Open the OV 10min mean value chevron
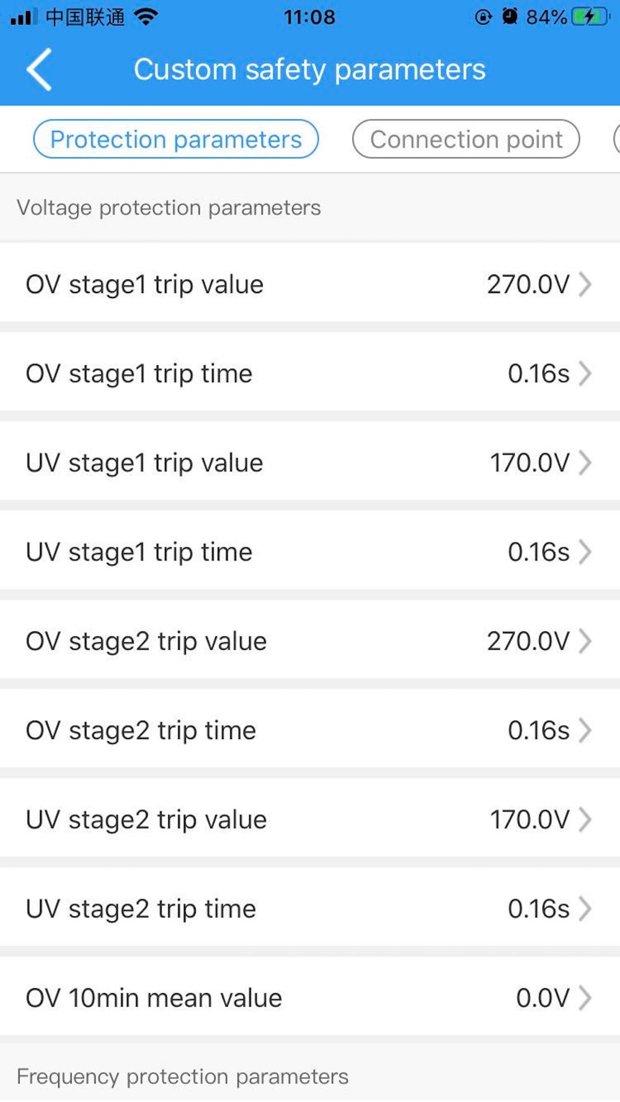The height and width of the screenshot is (1102, 620). pyautogui.click(x=585, y=998)
